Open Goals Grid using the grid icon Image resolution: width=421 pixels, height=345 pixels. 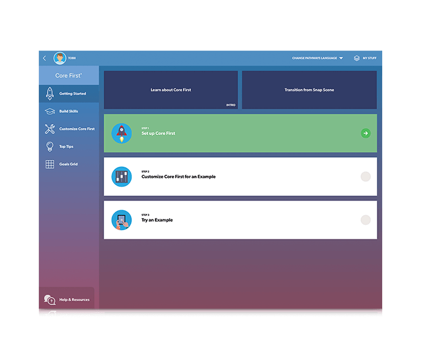49,164
